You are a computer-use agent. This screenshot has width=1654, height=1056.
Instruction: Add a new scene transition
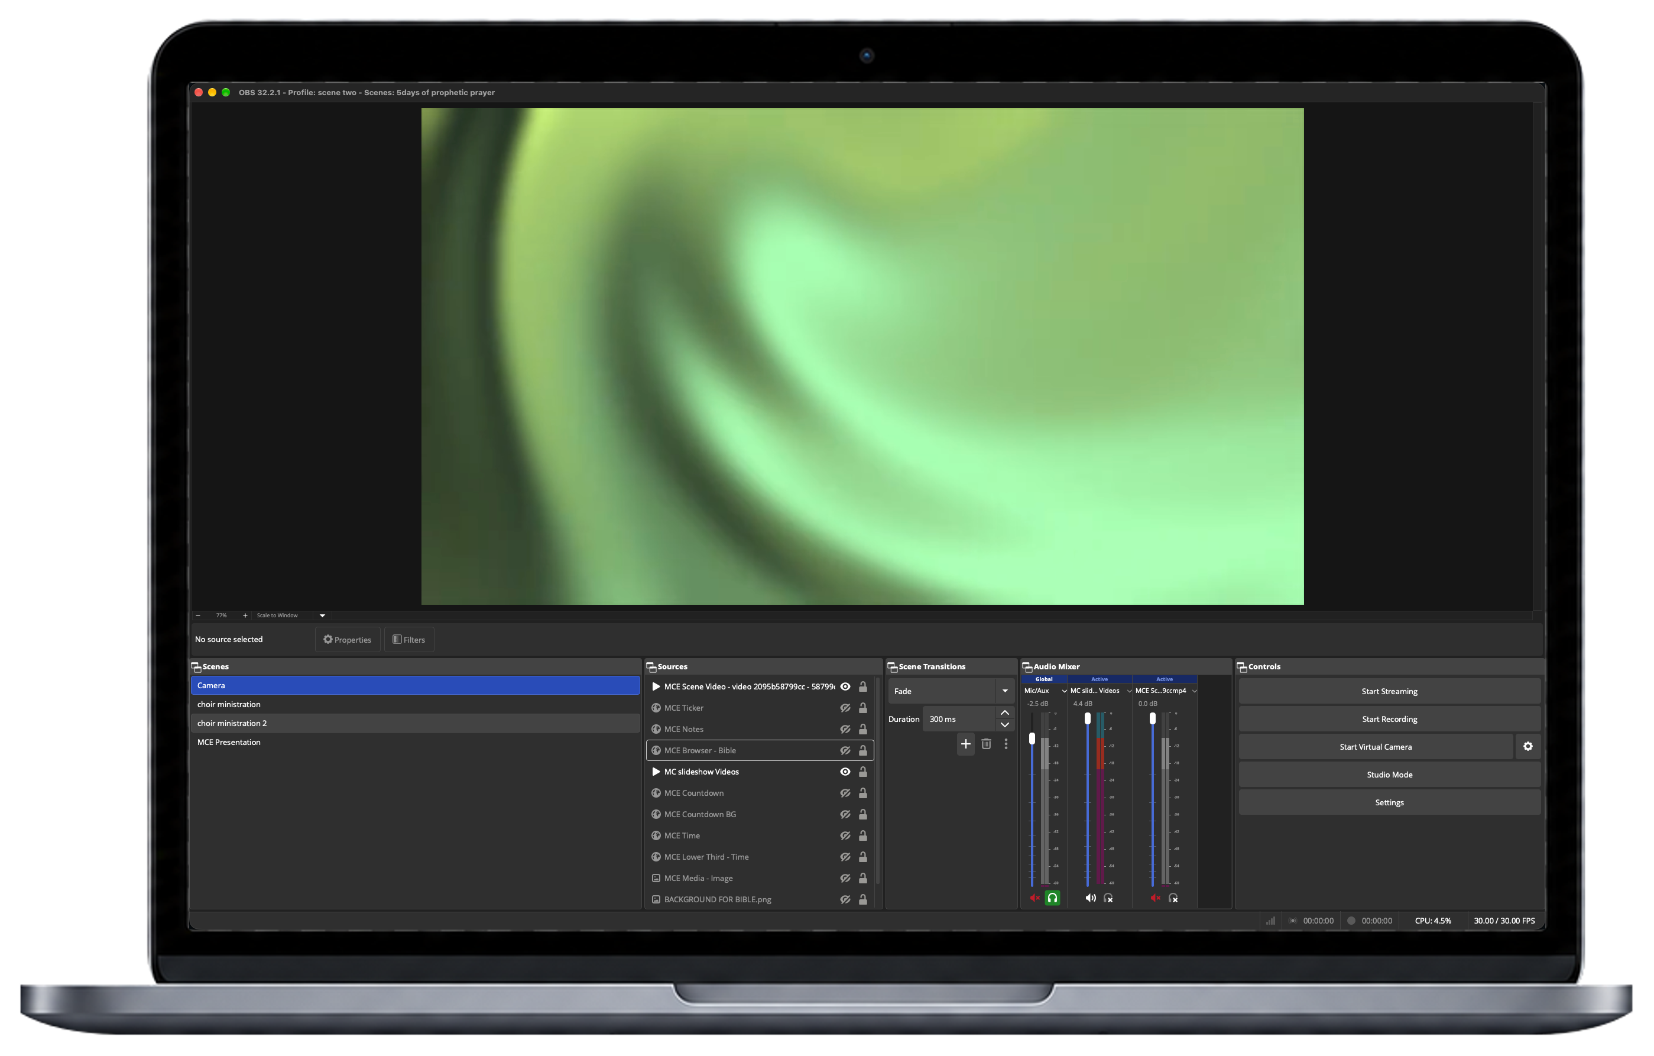(x=966, y=744)
